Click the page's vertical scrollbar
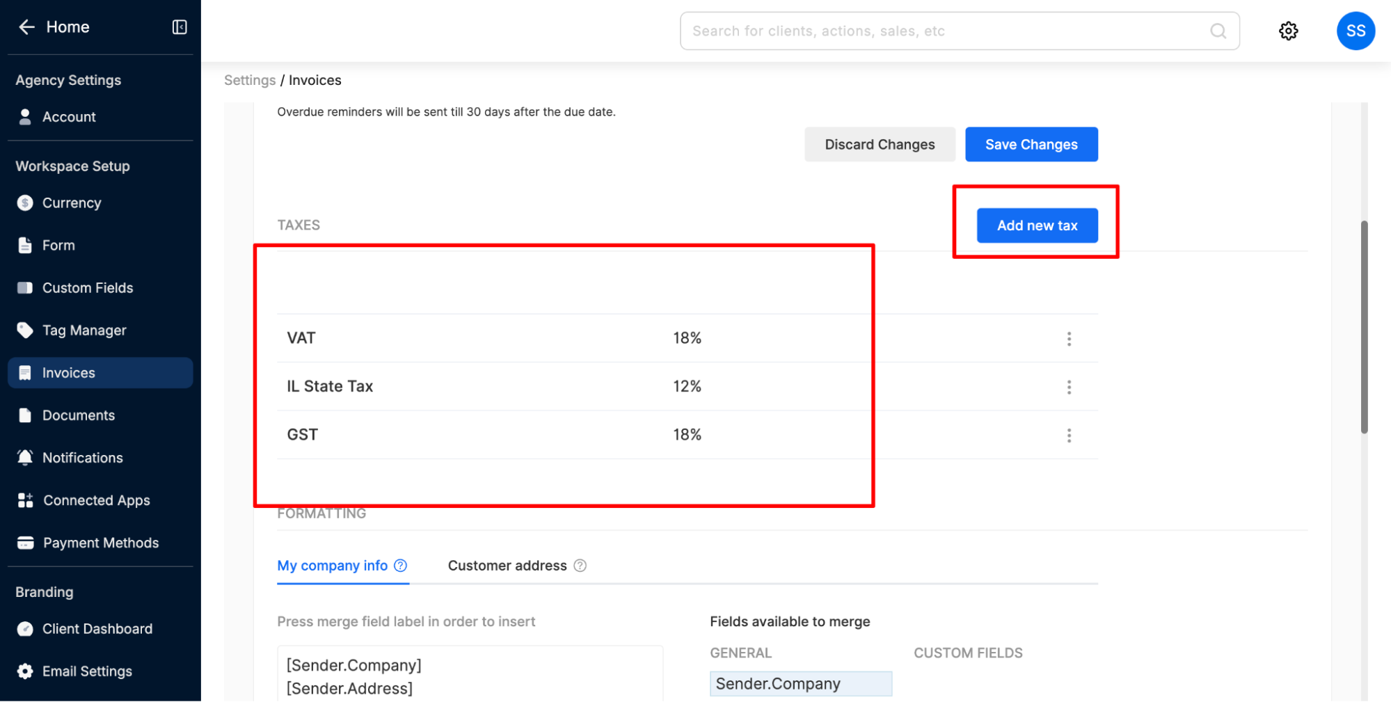1391x702 pixels. (1364, 327)
